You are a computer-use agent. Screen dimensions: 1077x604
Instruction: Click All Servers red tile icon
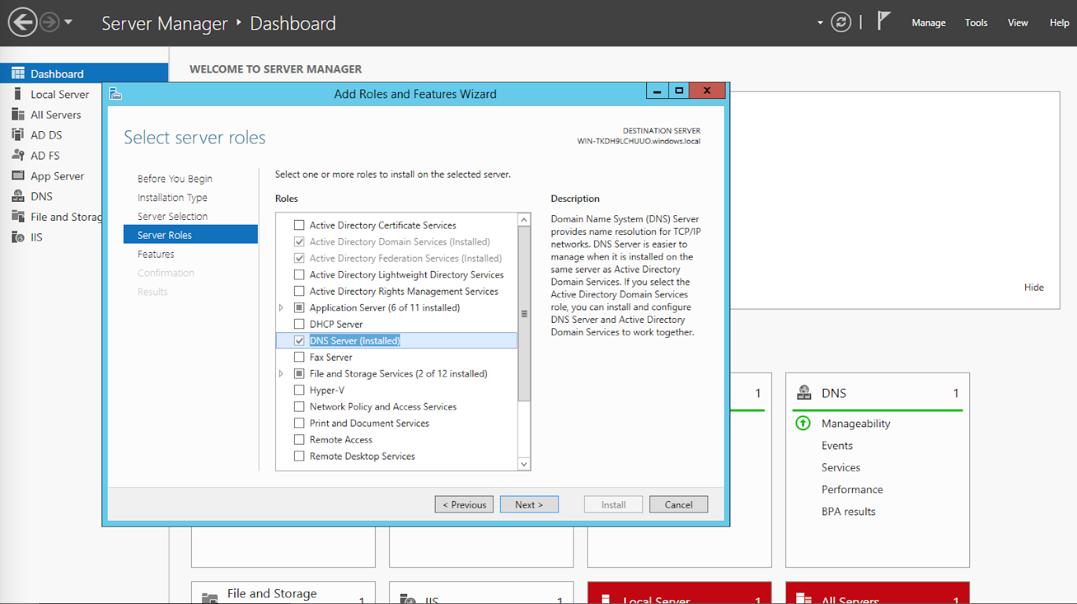(x=804, y=598)
